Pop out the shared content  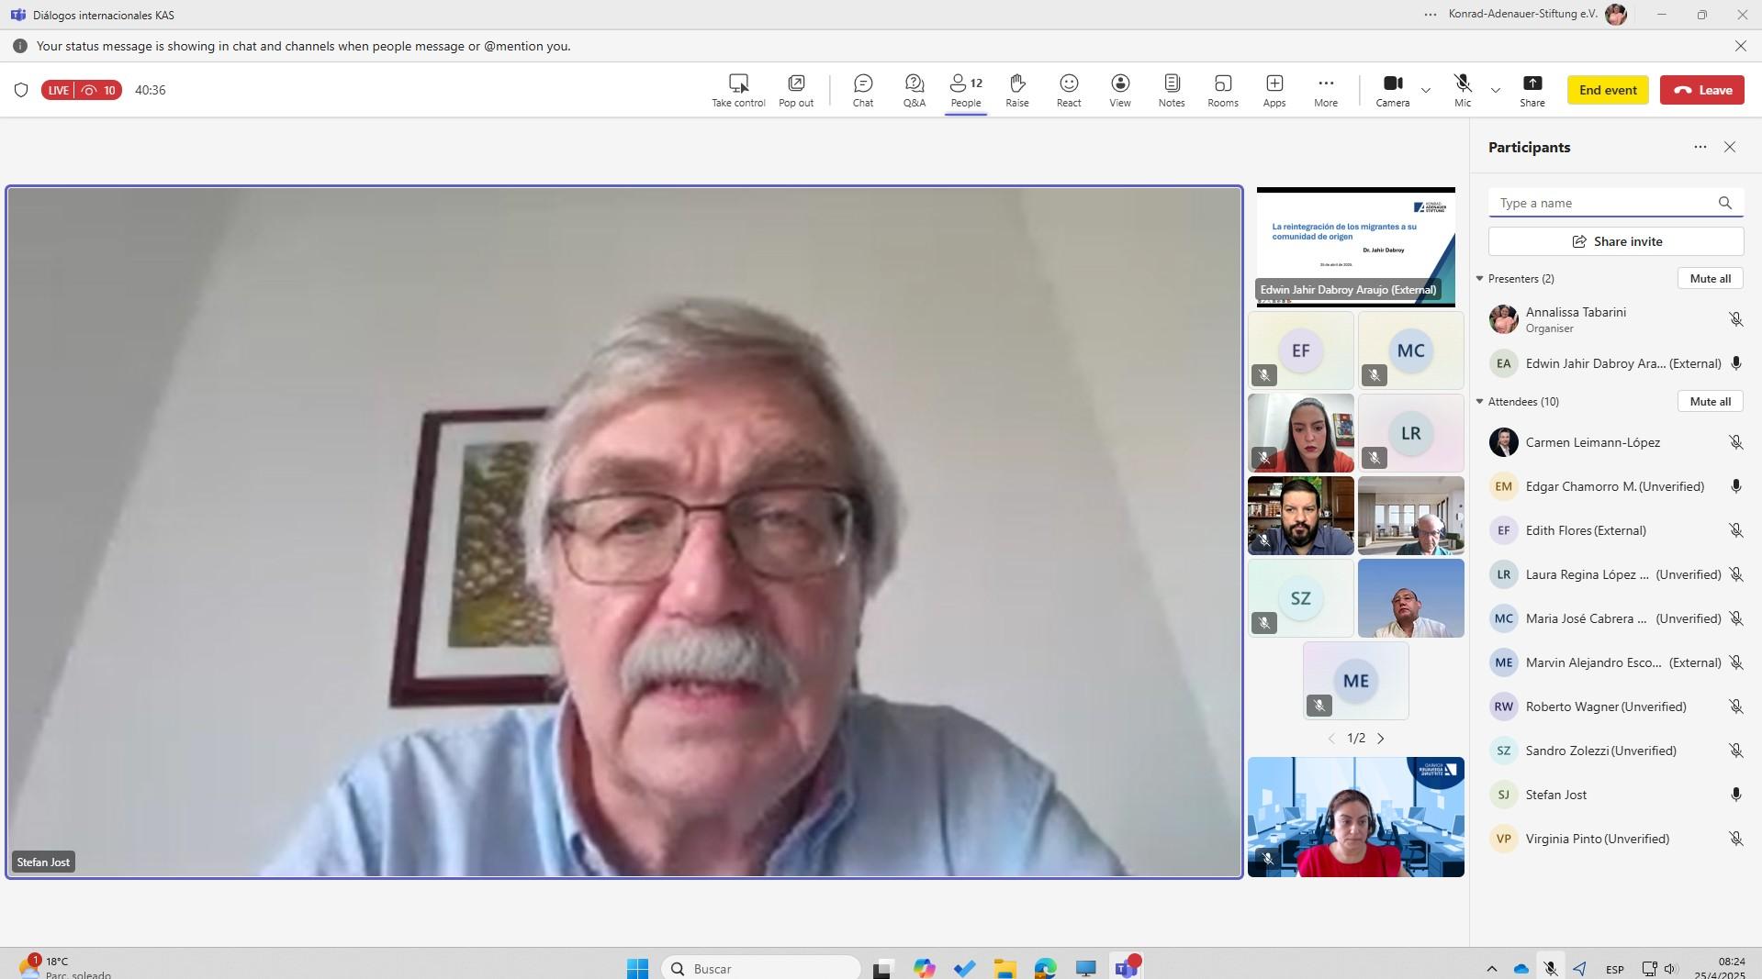click(795, 90)
